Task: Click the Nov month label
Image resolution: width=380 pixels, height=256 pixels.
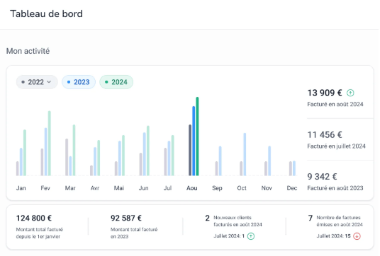Action: [267, 188]
